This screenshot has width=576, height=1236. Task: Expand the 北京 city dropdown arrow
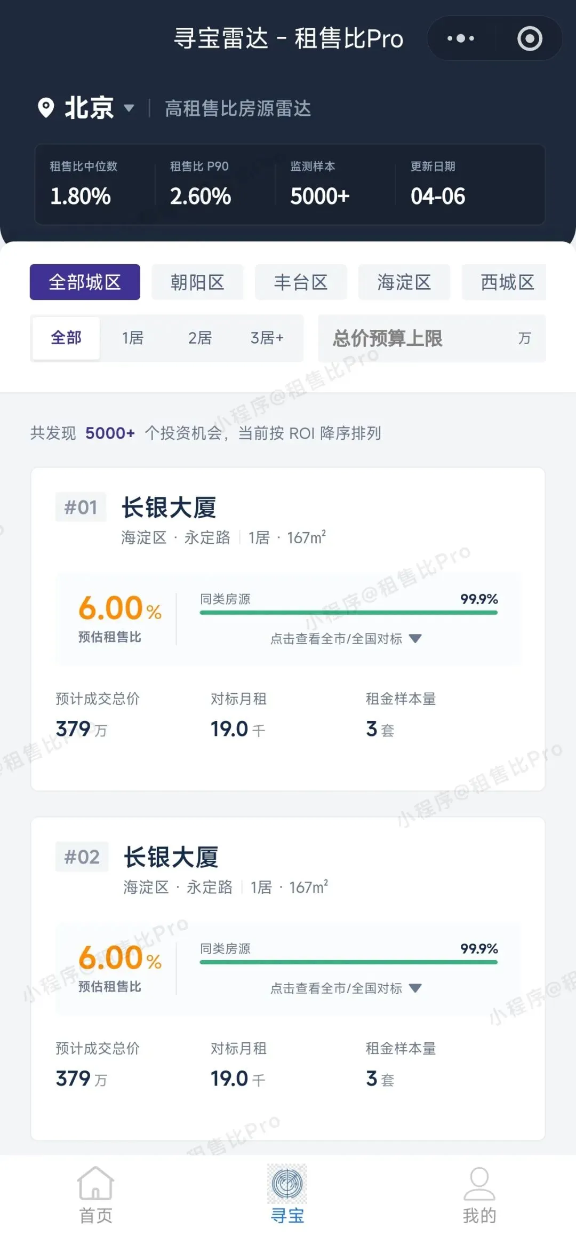pyautogui.click(x=129, y=108)
